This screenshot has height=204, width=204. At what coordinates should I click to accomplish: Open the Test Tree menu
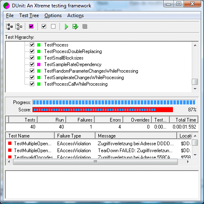(29, 16)
